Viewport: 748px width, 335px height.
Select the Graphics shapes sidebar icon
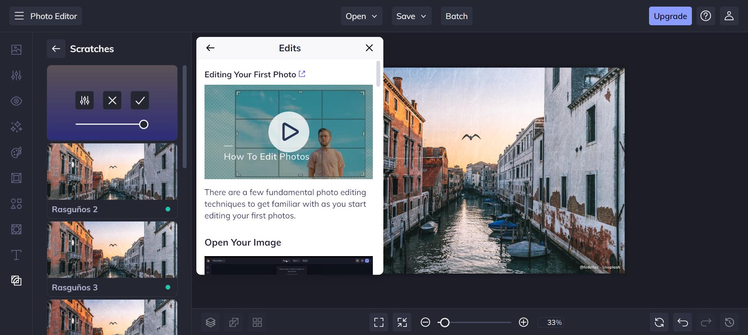click(x=16, y=204)
